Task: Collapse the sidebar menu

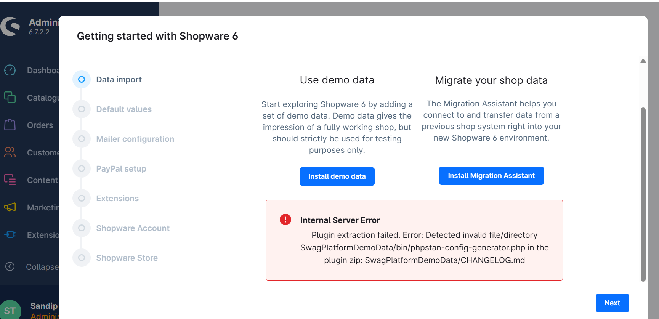Action: tap(10, 267)
